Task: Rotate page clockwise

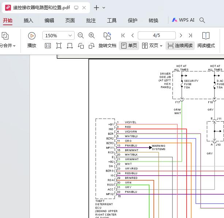Action: coord(92,46)
